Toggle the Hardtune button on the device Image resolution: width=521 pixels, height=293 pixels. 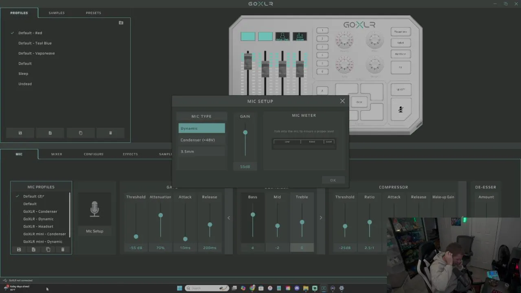[401, 54]
